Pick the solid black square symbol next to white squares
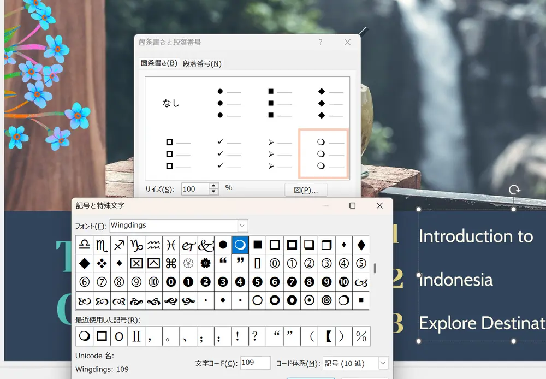546x379 pixels. pyautogui.click(x=257, y=245)
